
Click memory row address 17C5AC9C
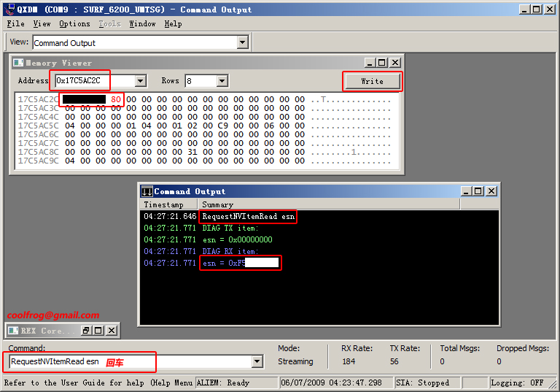[x=39, y=161]
